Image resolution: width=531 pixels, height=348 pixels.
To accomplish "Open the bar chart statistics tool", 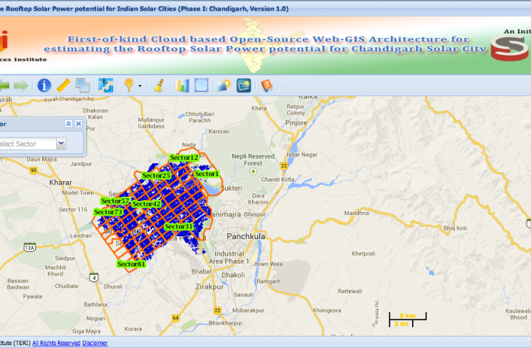I will pyautogui.click(x=182, y=85).
